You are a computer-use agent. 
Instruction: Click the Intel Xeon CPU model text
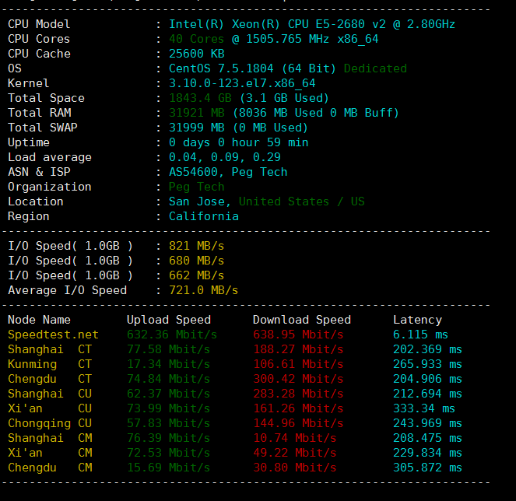pos(311,24)
